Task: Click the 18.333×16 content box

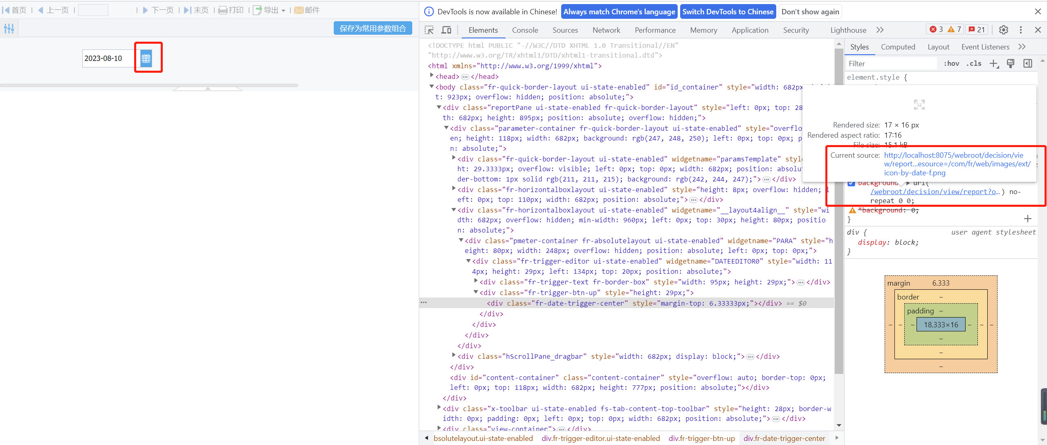Action: (941, 325)
